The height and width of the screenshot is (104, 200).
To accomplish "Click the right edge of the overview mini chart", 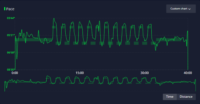I will point(196,85).
